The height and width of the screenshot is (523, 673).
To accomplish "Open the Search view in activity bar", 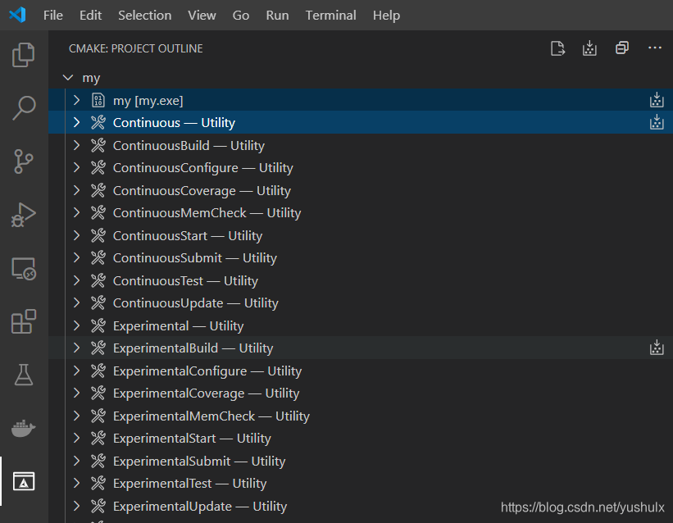I will click(x=24, y=107).
